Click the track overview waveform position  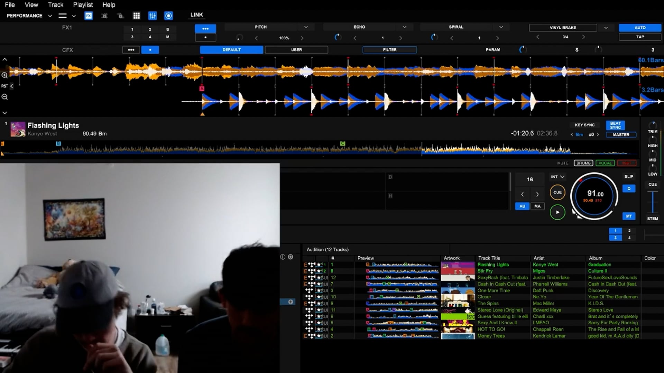pyautogui.click(x=320, y=149)
